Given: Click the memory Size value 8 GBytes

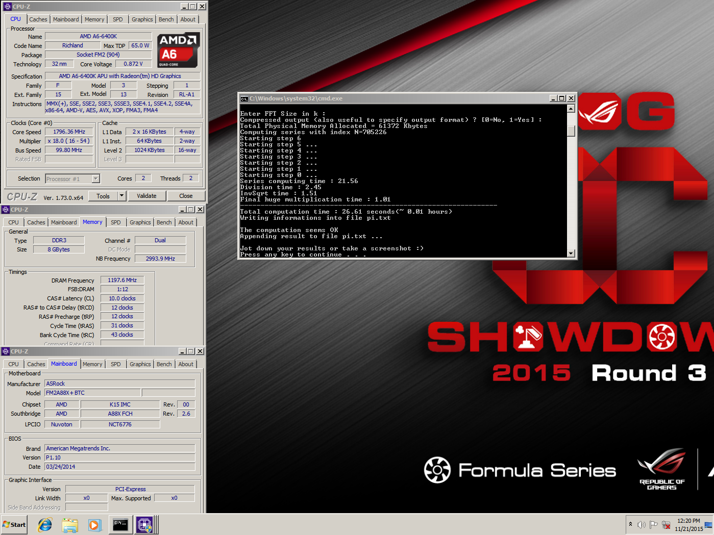Looking at the screenshot, I should point(59,249).
